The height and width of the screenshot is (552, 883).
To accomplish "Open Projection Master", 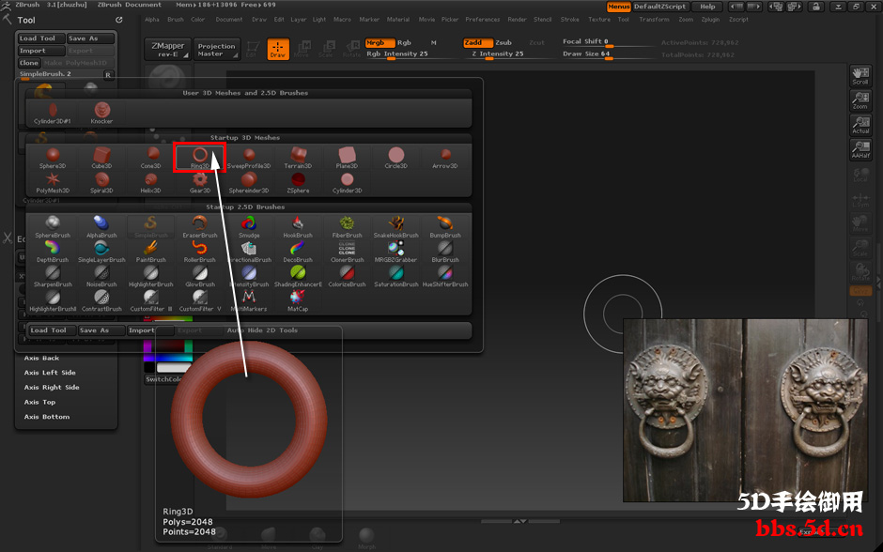I will (x=216, y=49).
